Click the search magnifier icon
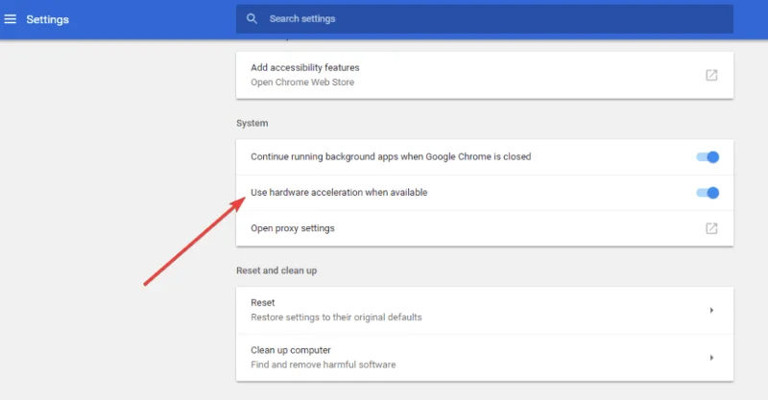The image size is (768, 400). pyautogui.click(x=252, y=19)
